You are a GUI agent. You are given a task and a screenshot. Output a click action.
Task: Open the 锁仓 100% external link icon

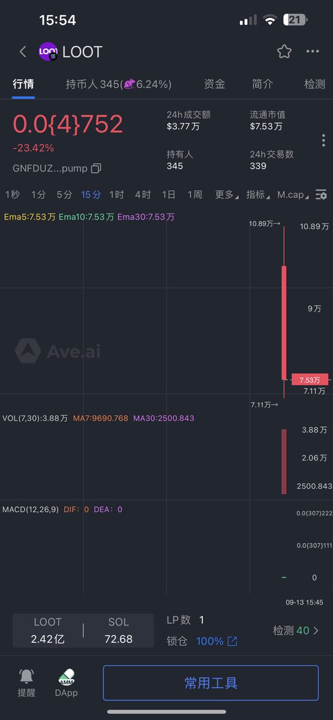(232, 641)
